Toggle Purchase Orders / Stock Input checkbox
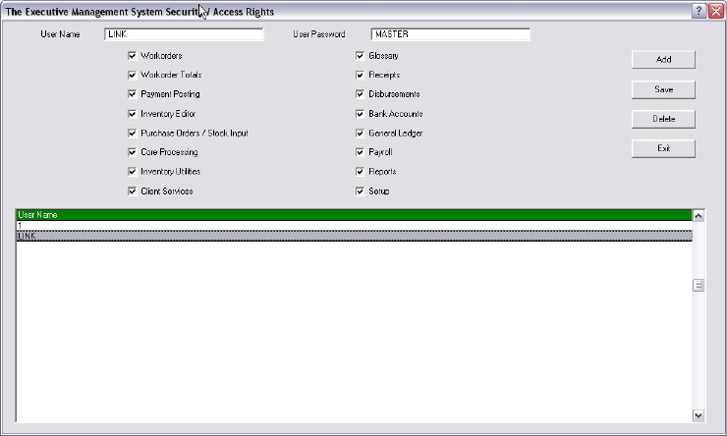This screenshot has height=436, width=727. (132, 133)
